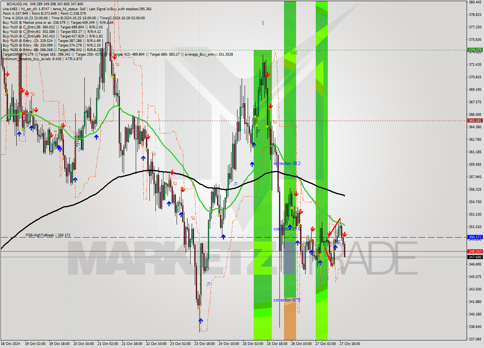Click the 362.760 price axis value
This screenshot has height=348, width=484.
coord(475,140)
